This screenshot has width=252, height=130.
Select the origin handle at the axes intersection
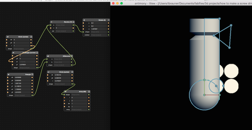(204, 95)
